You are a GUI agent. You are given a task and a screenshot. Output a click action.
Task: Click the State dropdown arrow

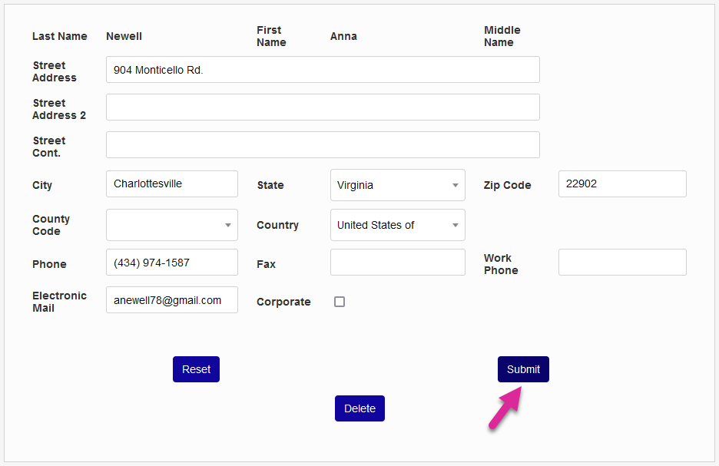(x=455, y=186)
